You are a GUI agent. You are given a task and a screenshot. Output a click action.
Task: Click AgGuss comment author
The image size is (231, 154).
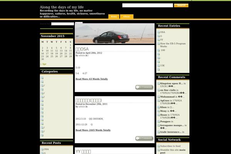point(164,100)
